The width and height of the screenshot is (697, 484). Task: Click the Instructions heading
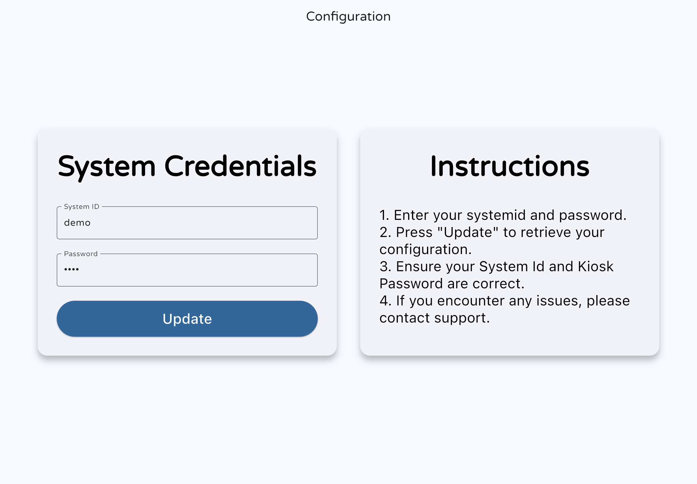click(x=509, y=166)
